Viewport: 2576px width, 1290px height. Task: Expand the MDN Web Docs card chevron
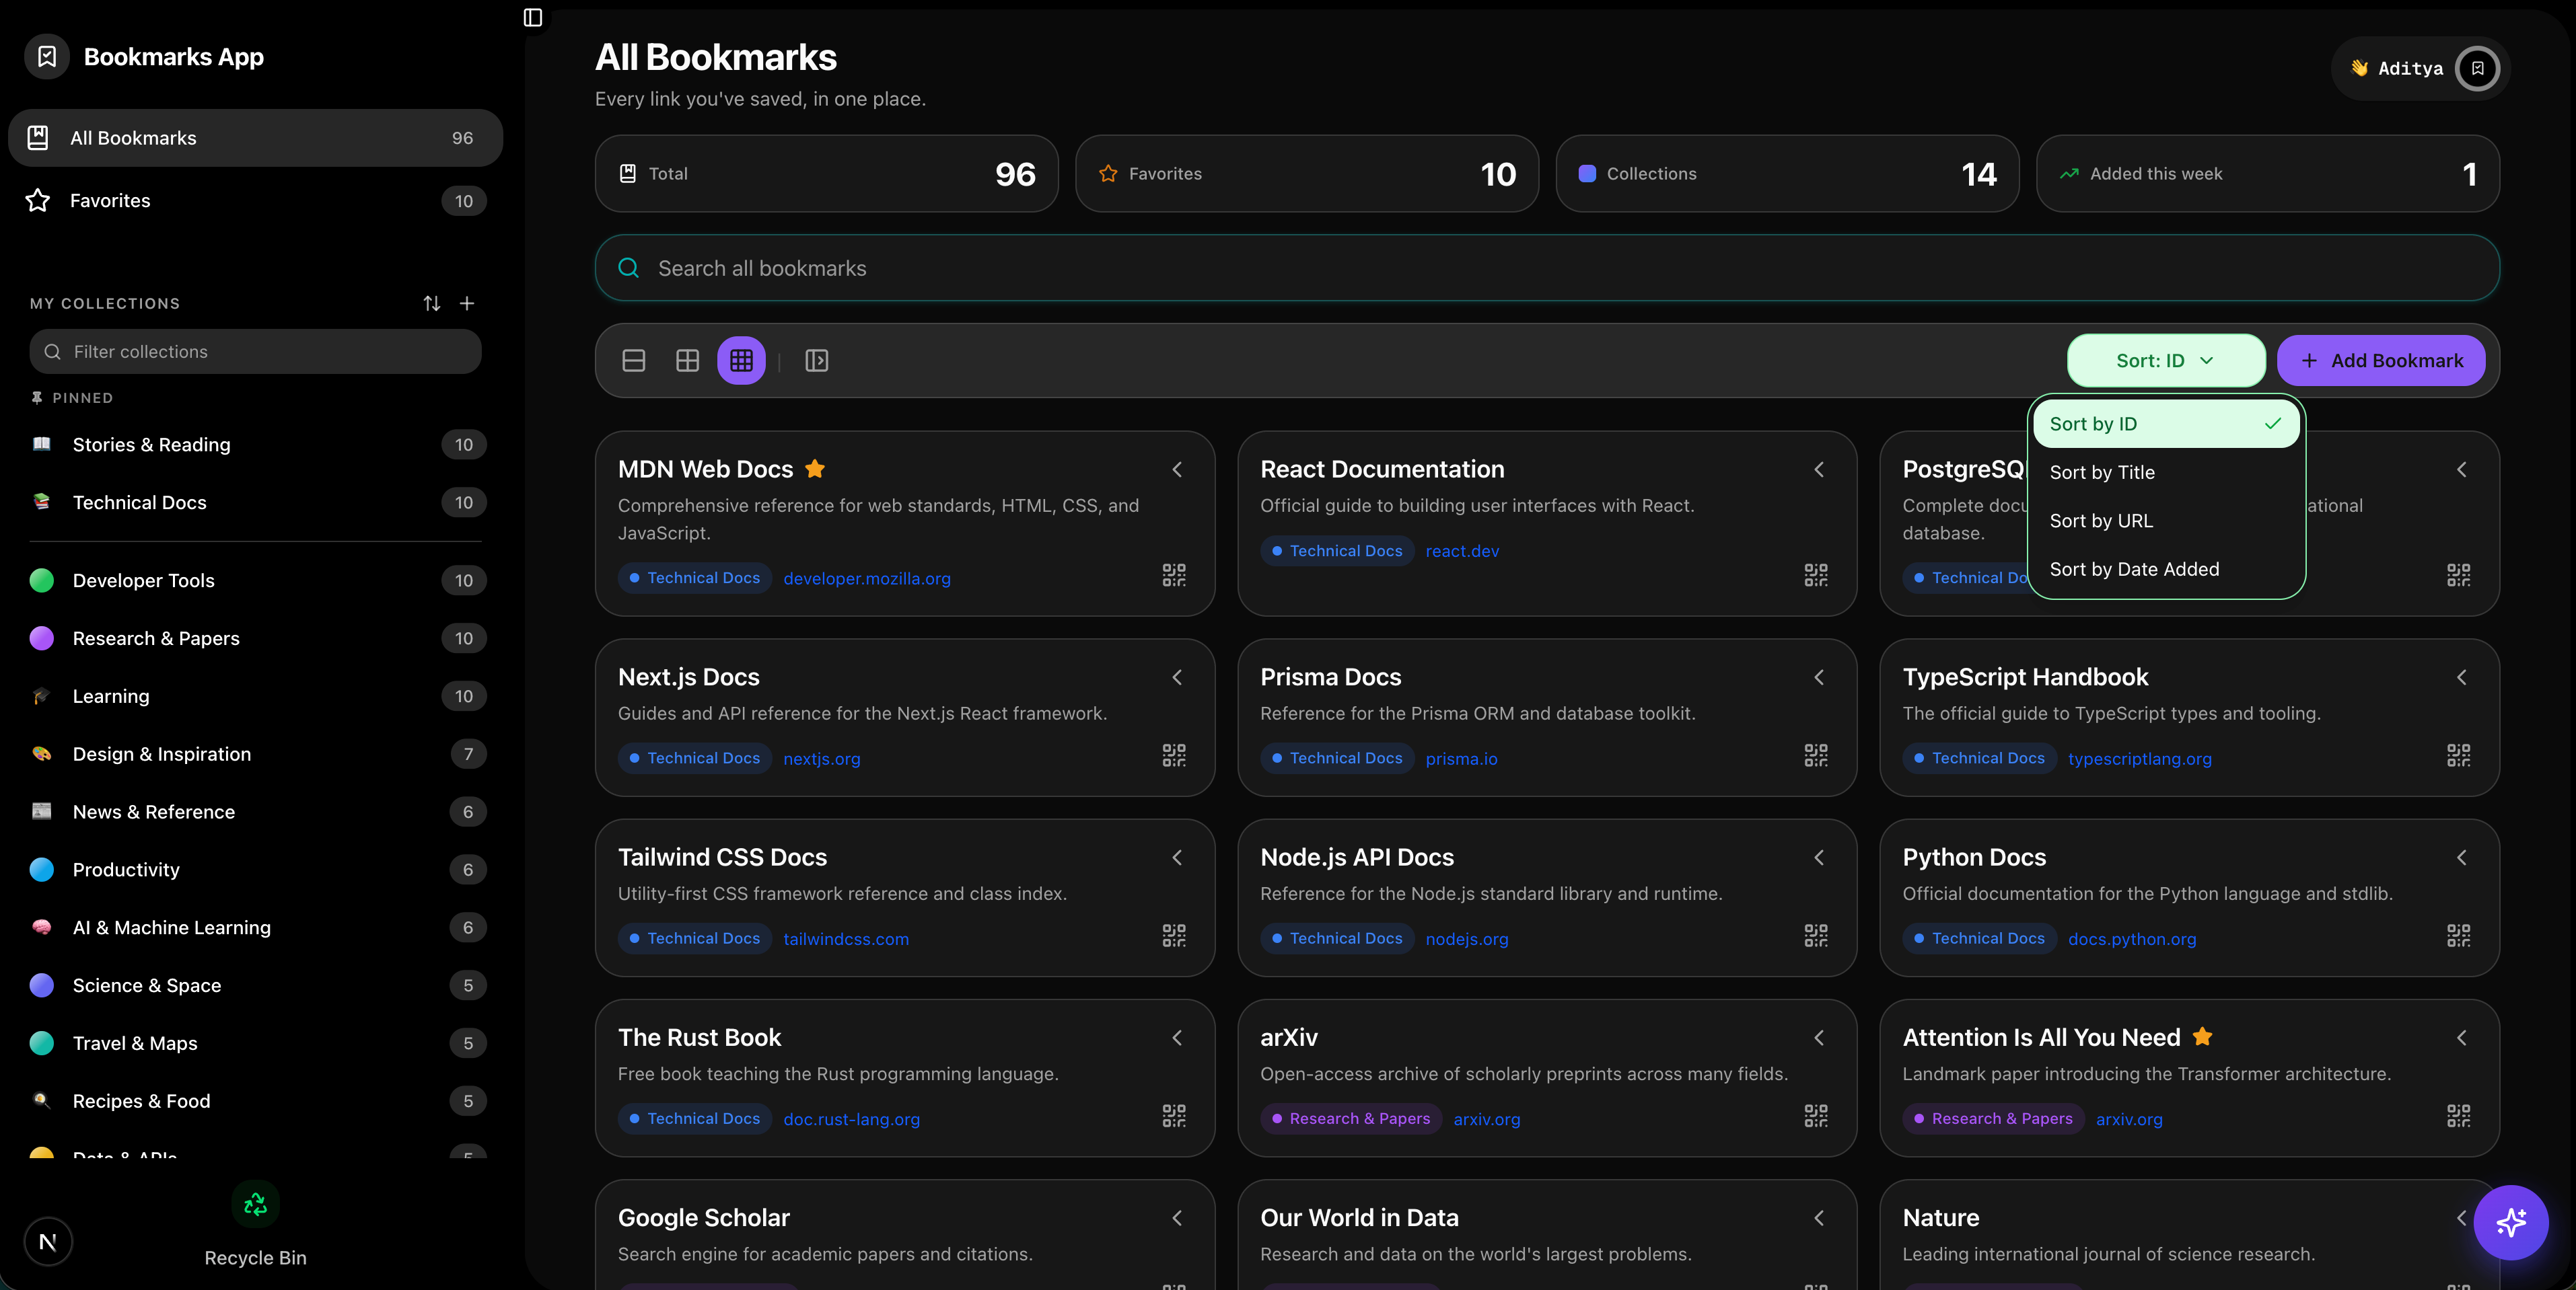point(1177,469)
